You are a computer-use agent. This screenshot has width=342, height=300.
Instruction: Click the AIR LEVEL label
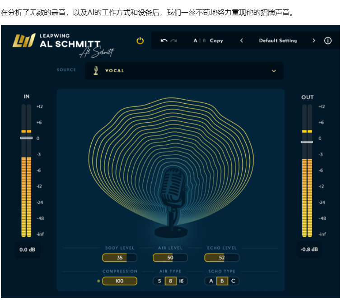(x=170, y=248)
